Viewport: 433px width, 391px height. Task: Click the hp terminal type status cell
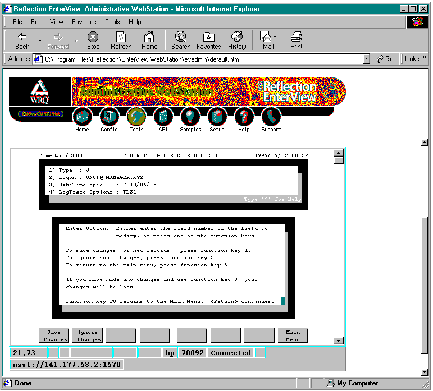pyautogui.click(x=170, y=353)
